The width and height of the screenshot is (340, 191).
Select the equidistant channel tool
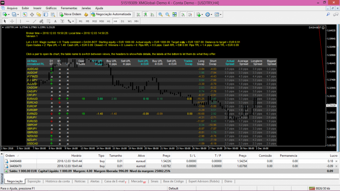click(x=42, y=21)
